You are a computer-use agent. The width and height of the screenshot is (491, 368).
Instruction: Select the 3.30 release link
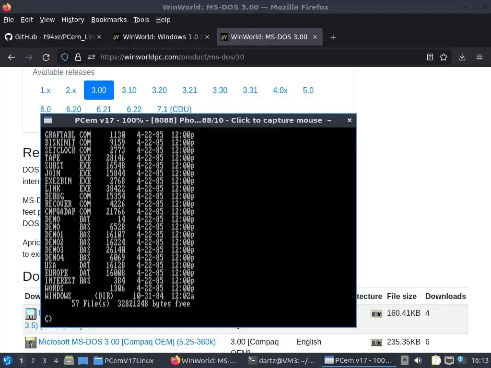(220, 90)
